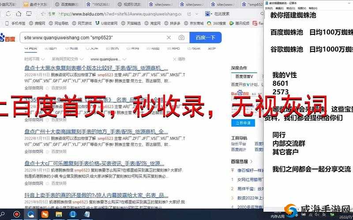Screen dimensions: 353x220
Task: Click the browser refresh icon
Action: 8,14
